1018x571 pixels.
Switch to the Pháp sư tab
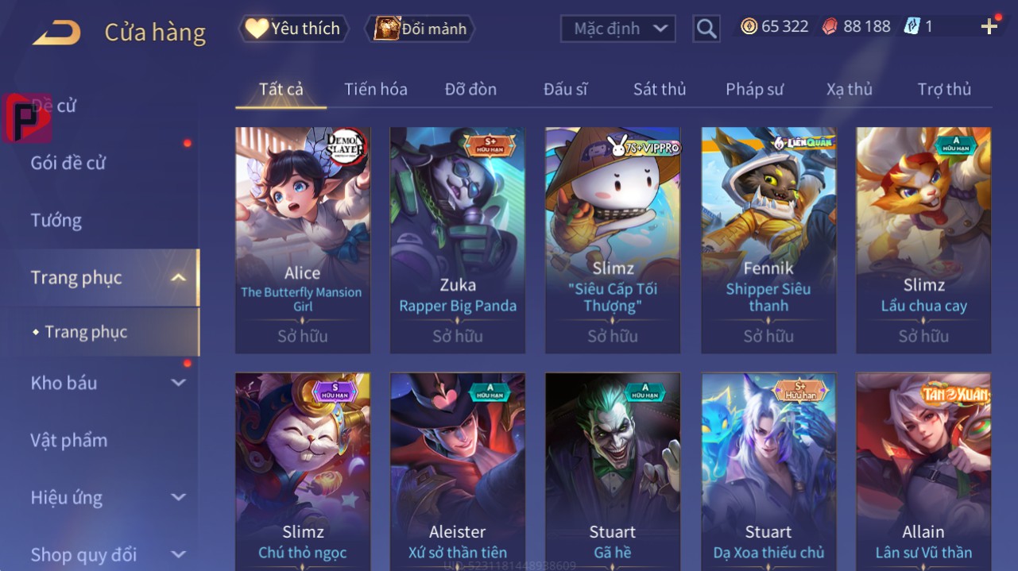coord(754,89)
